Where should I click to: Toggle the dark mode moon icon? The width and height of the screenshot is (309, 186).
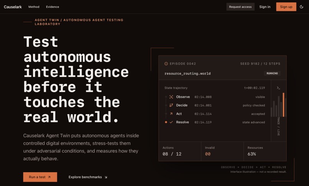[301, 7]
